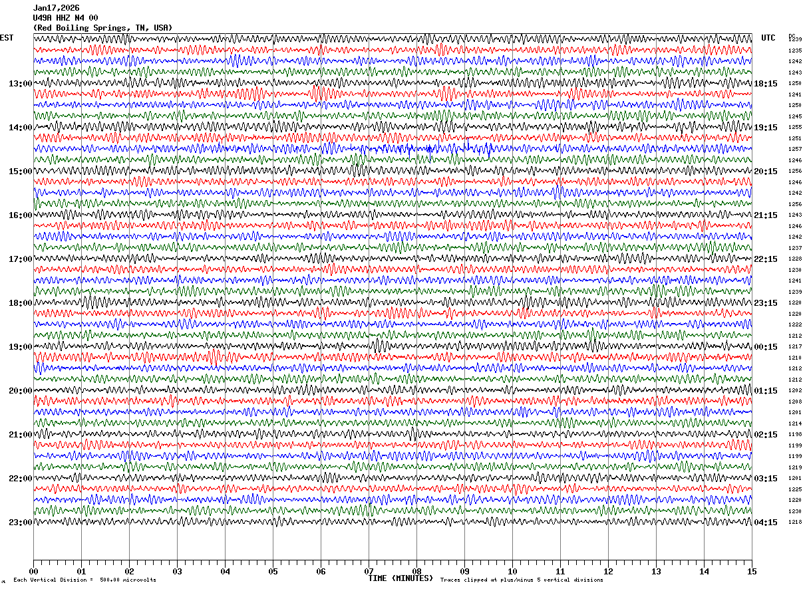Click the 11 minute tick label
This screenshot has height=589, width=805.
(560, 571)
